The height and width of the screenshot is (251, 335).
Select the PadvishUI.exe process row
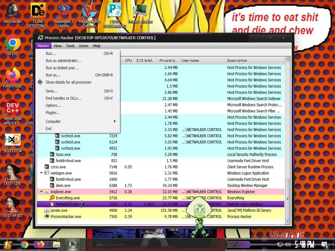point(161,204)
